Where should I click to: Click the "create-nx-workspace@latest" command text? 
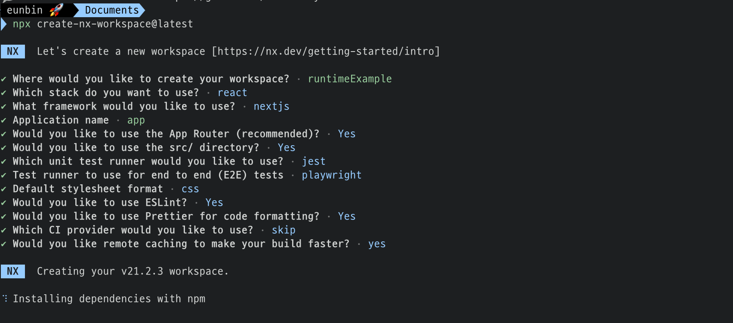pos(115,24)
